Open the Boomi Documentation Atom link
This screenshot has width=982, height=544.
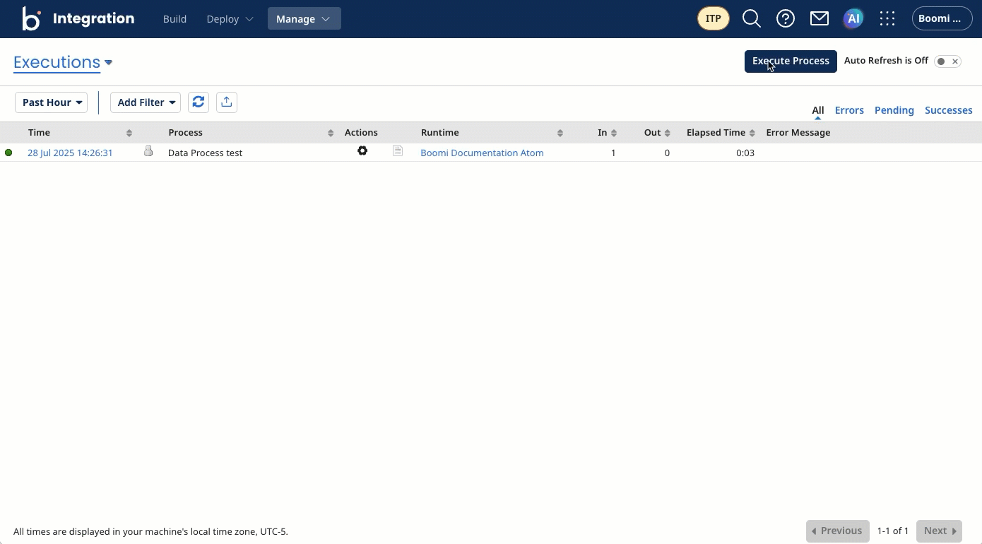(482, 153)
